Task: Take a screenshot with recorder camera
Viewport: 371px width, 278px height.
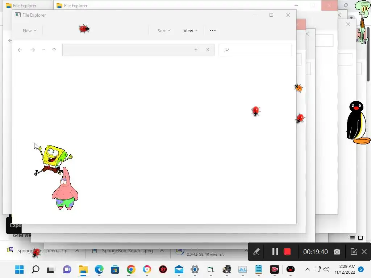Action: [x=337, y=252]
